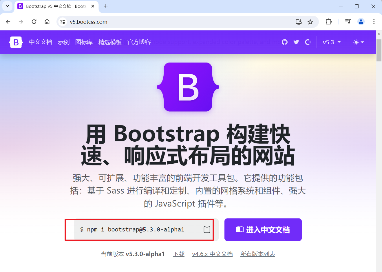Go forward to the next page

click(x=21, y=22)
